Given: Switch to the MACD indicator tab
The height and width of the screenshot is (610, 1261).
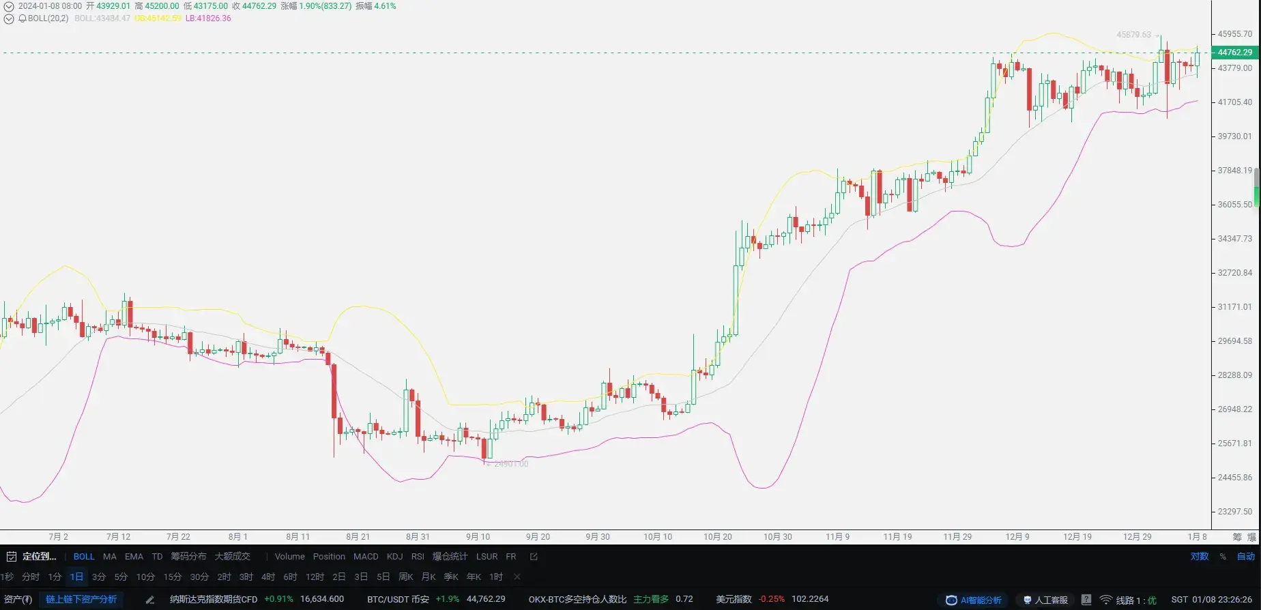Looking at the screenshot, I should click(x=366, y=557).
